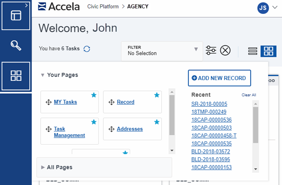Screen dimensions: 282x185
Task: Open the launchpad grid icon in sidebar
Action: point(16,76)
